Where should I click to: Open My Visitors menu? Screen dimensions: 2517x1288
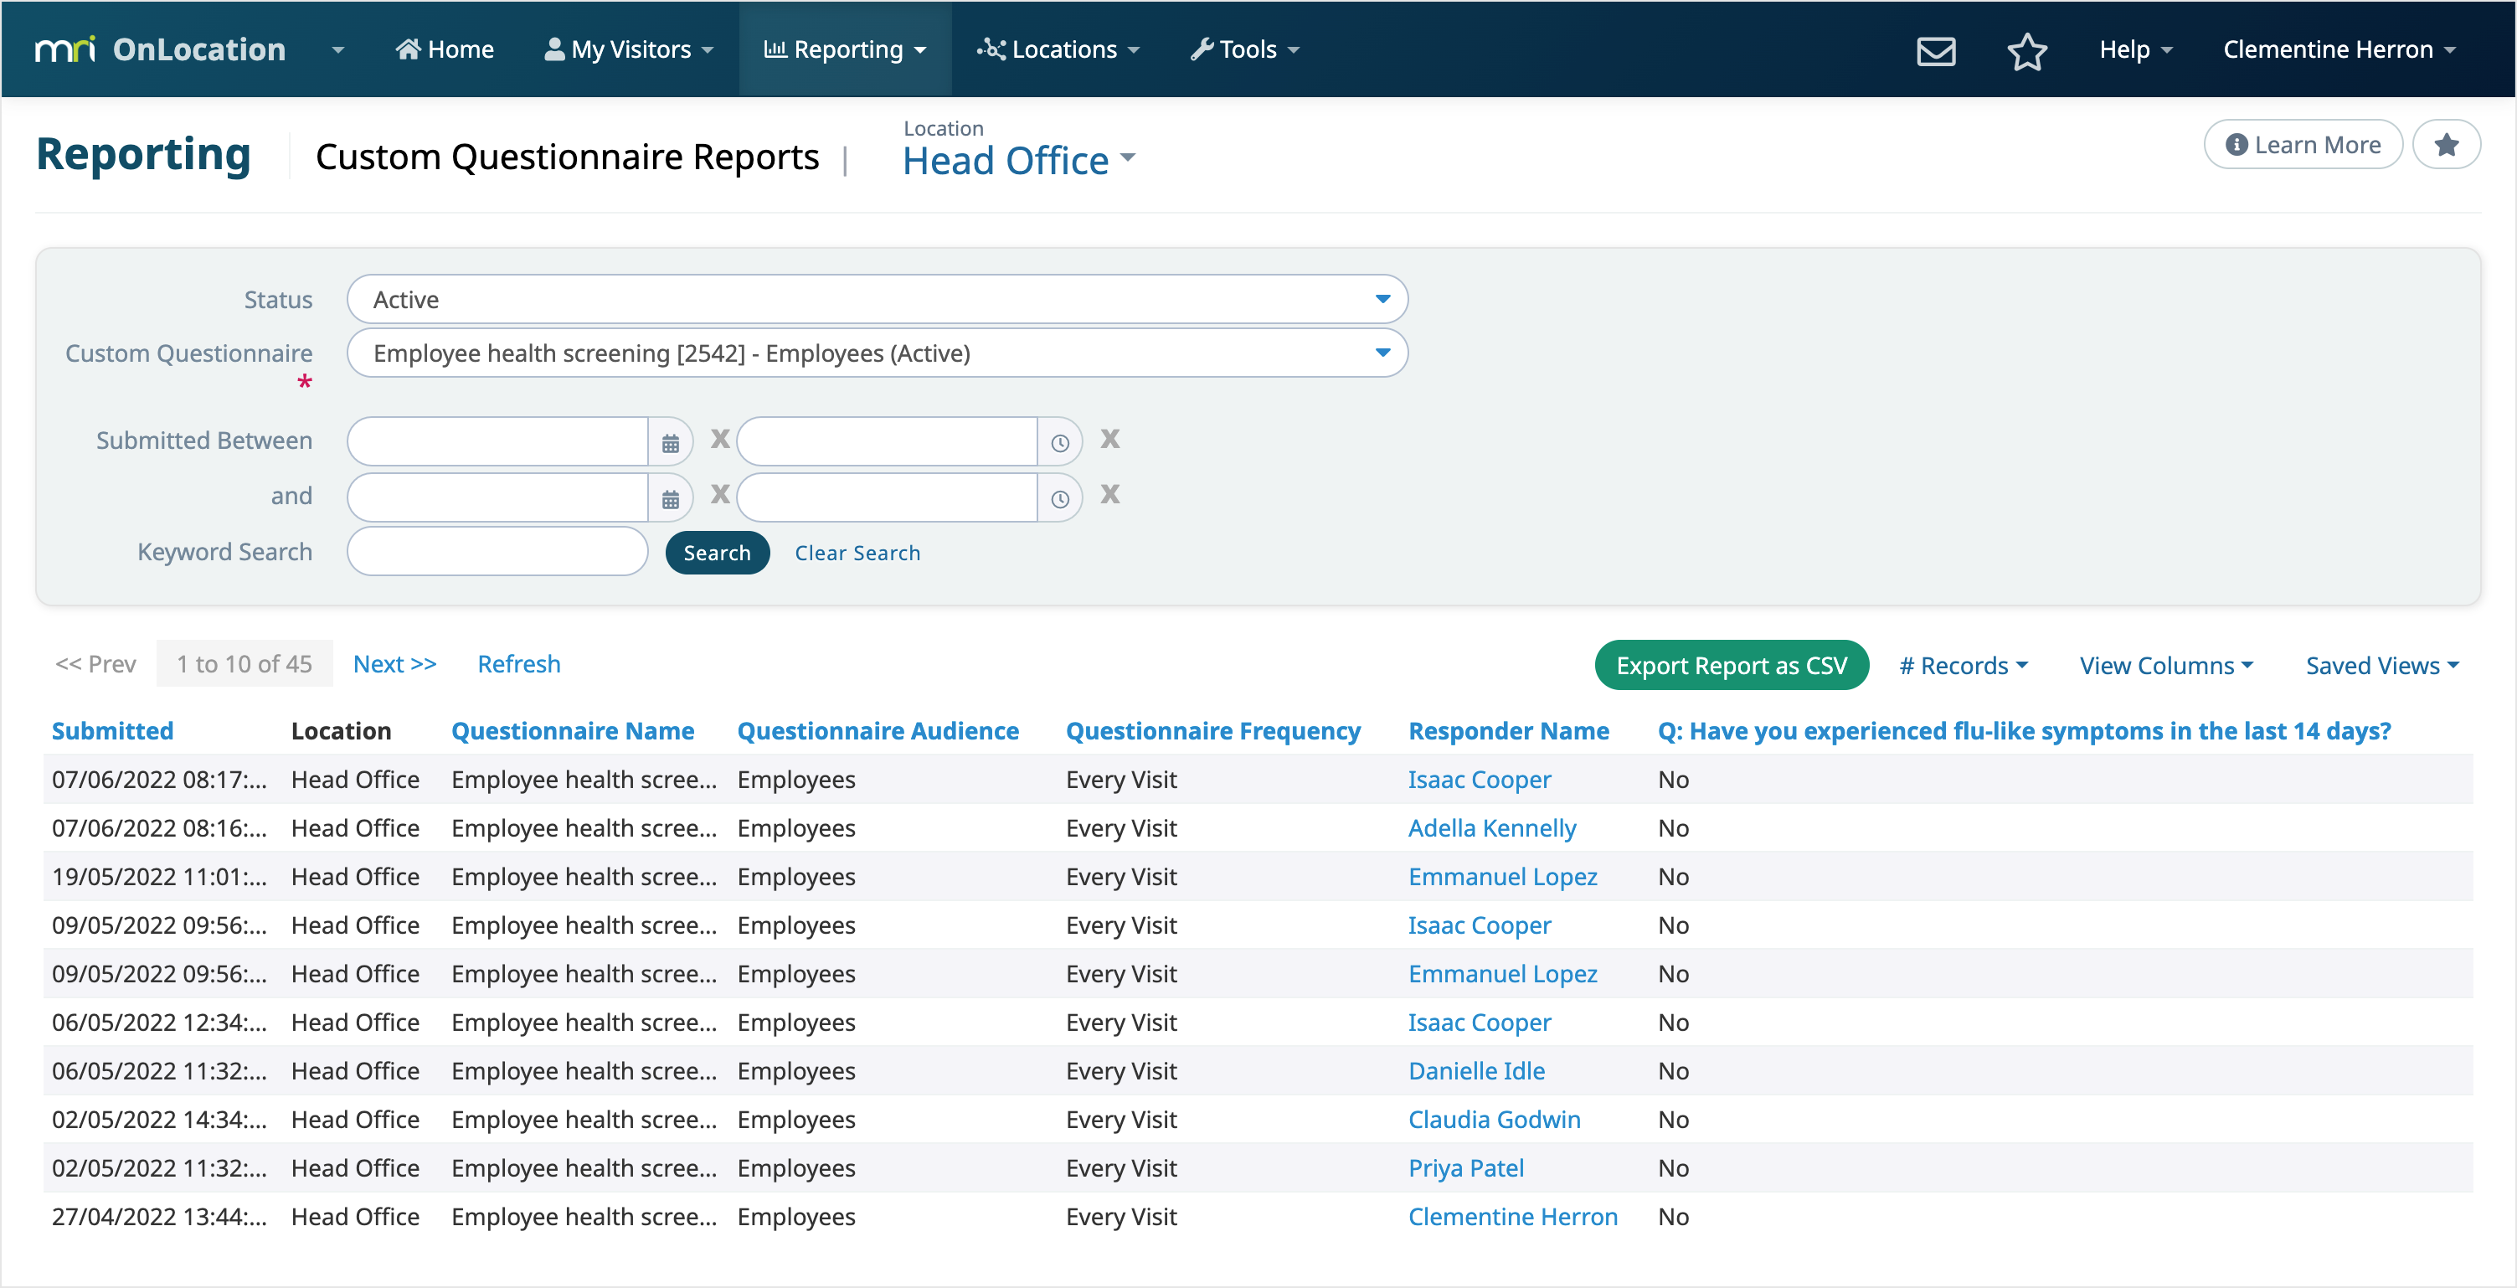(628, 50)
